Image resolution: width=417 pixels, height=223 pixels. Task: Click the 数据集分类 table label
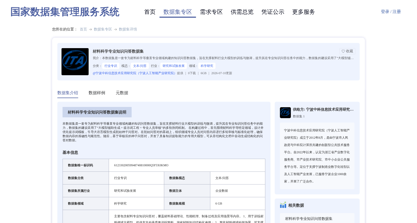pyautogui.click(x=76, y=178)
